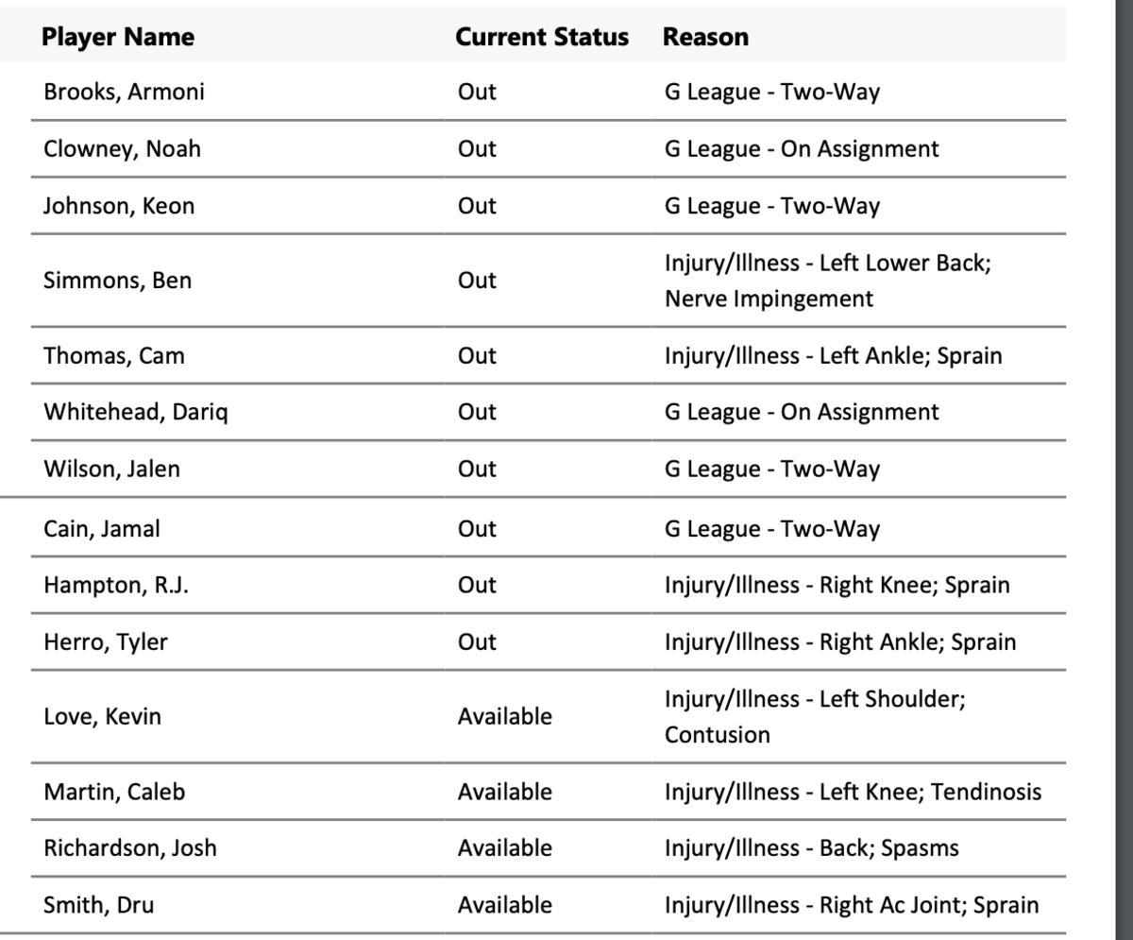The image size is (1133, 940).
Task: Click Whitehead, Dariq player name
Action: pos(135,412)
